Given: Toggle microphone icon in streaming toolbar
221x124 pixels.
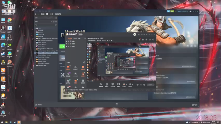Looking at the screenshot, I should pos(124,85).
